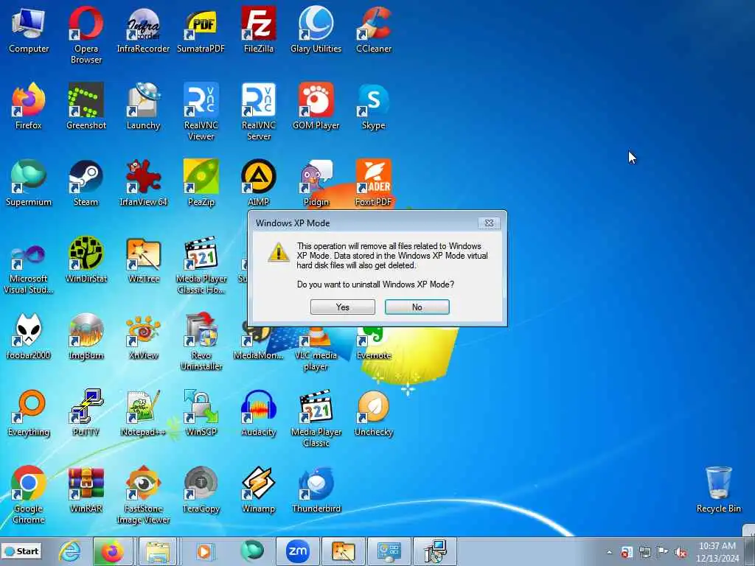Open Windows Media Player taskbar icon
Image resolution: width=755 pixels, height=566 pixels.
click(x=204, y=551)
